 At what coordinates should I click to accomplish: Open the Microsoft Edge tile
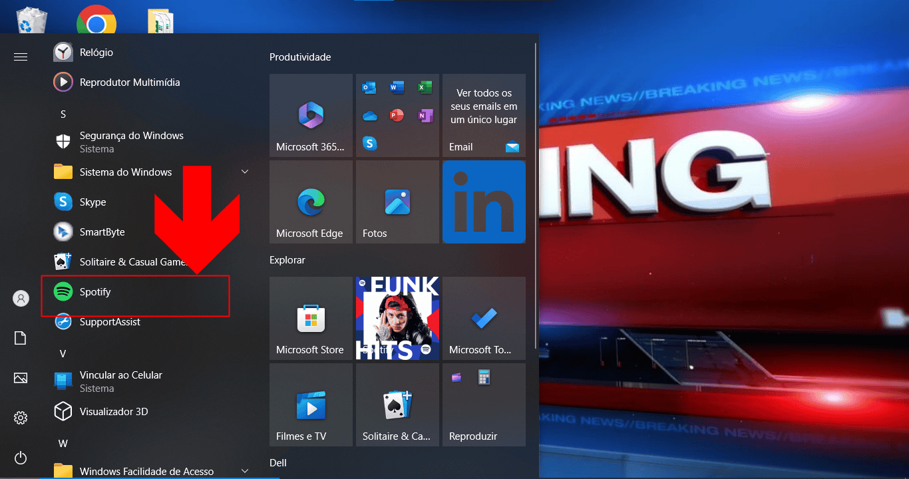311,202
